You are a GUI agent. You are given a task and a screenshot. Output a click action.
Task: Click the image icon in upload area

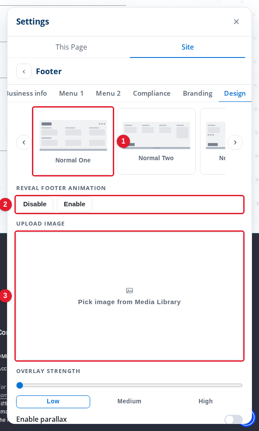129,291
